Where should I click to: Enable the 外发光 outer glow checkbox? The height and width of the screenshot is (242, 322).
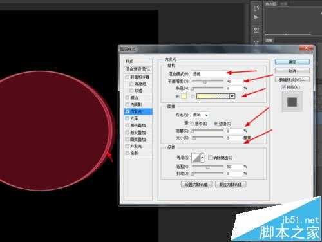[x=127, y=146]
